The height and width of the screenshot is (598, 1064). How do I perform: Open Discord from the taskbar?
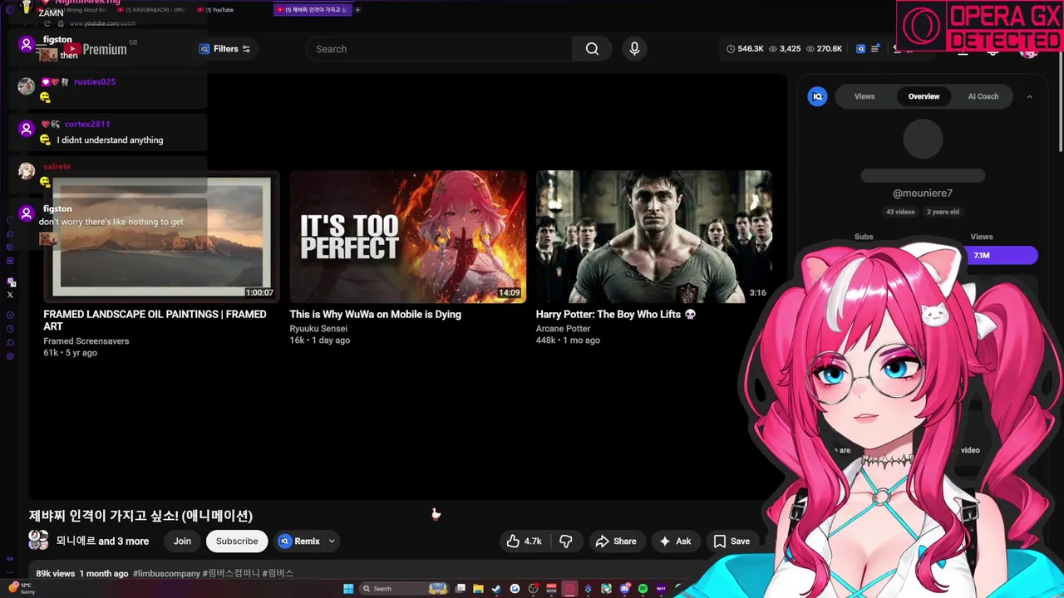click(624, 589)
